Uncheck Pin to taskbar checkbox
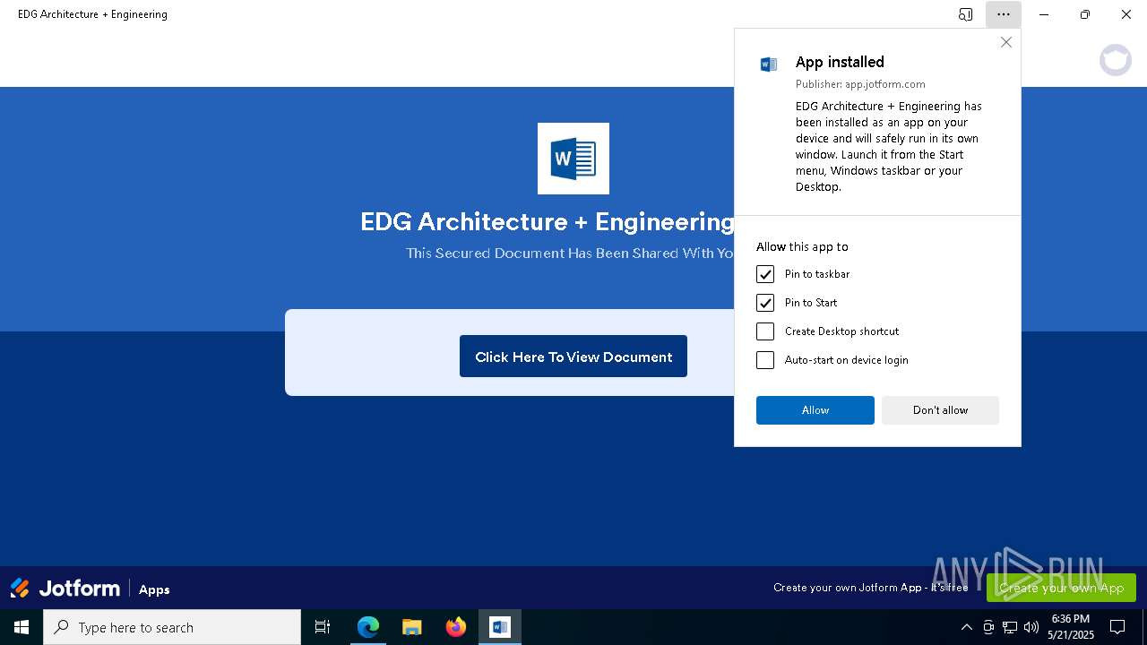1147x645 pixels. pos(765,274)
